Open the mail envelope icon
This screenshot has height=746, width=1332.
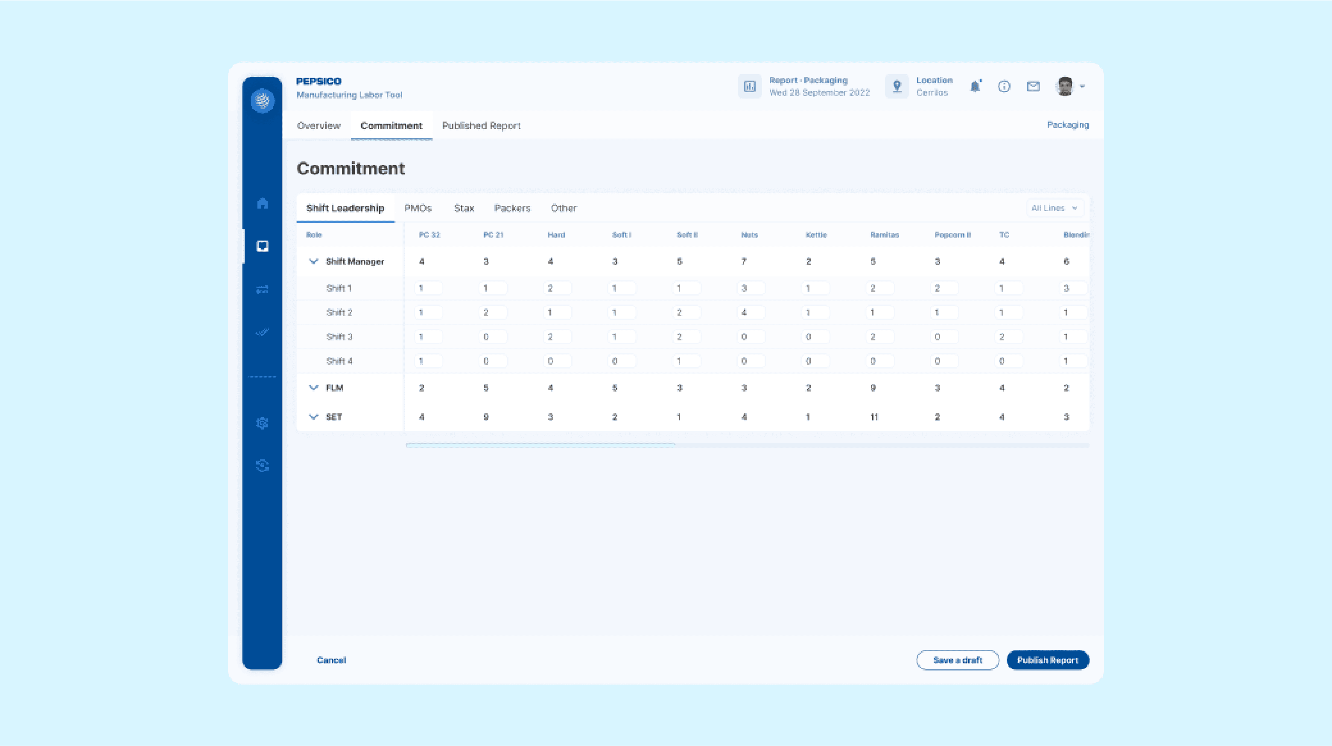(1033, 86)
